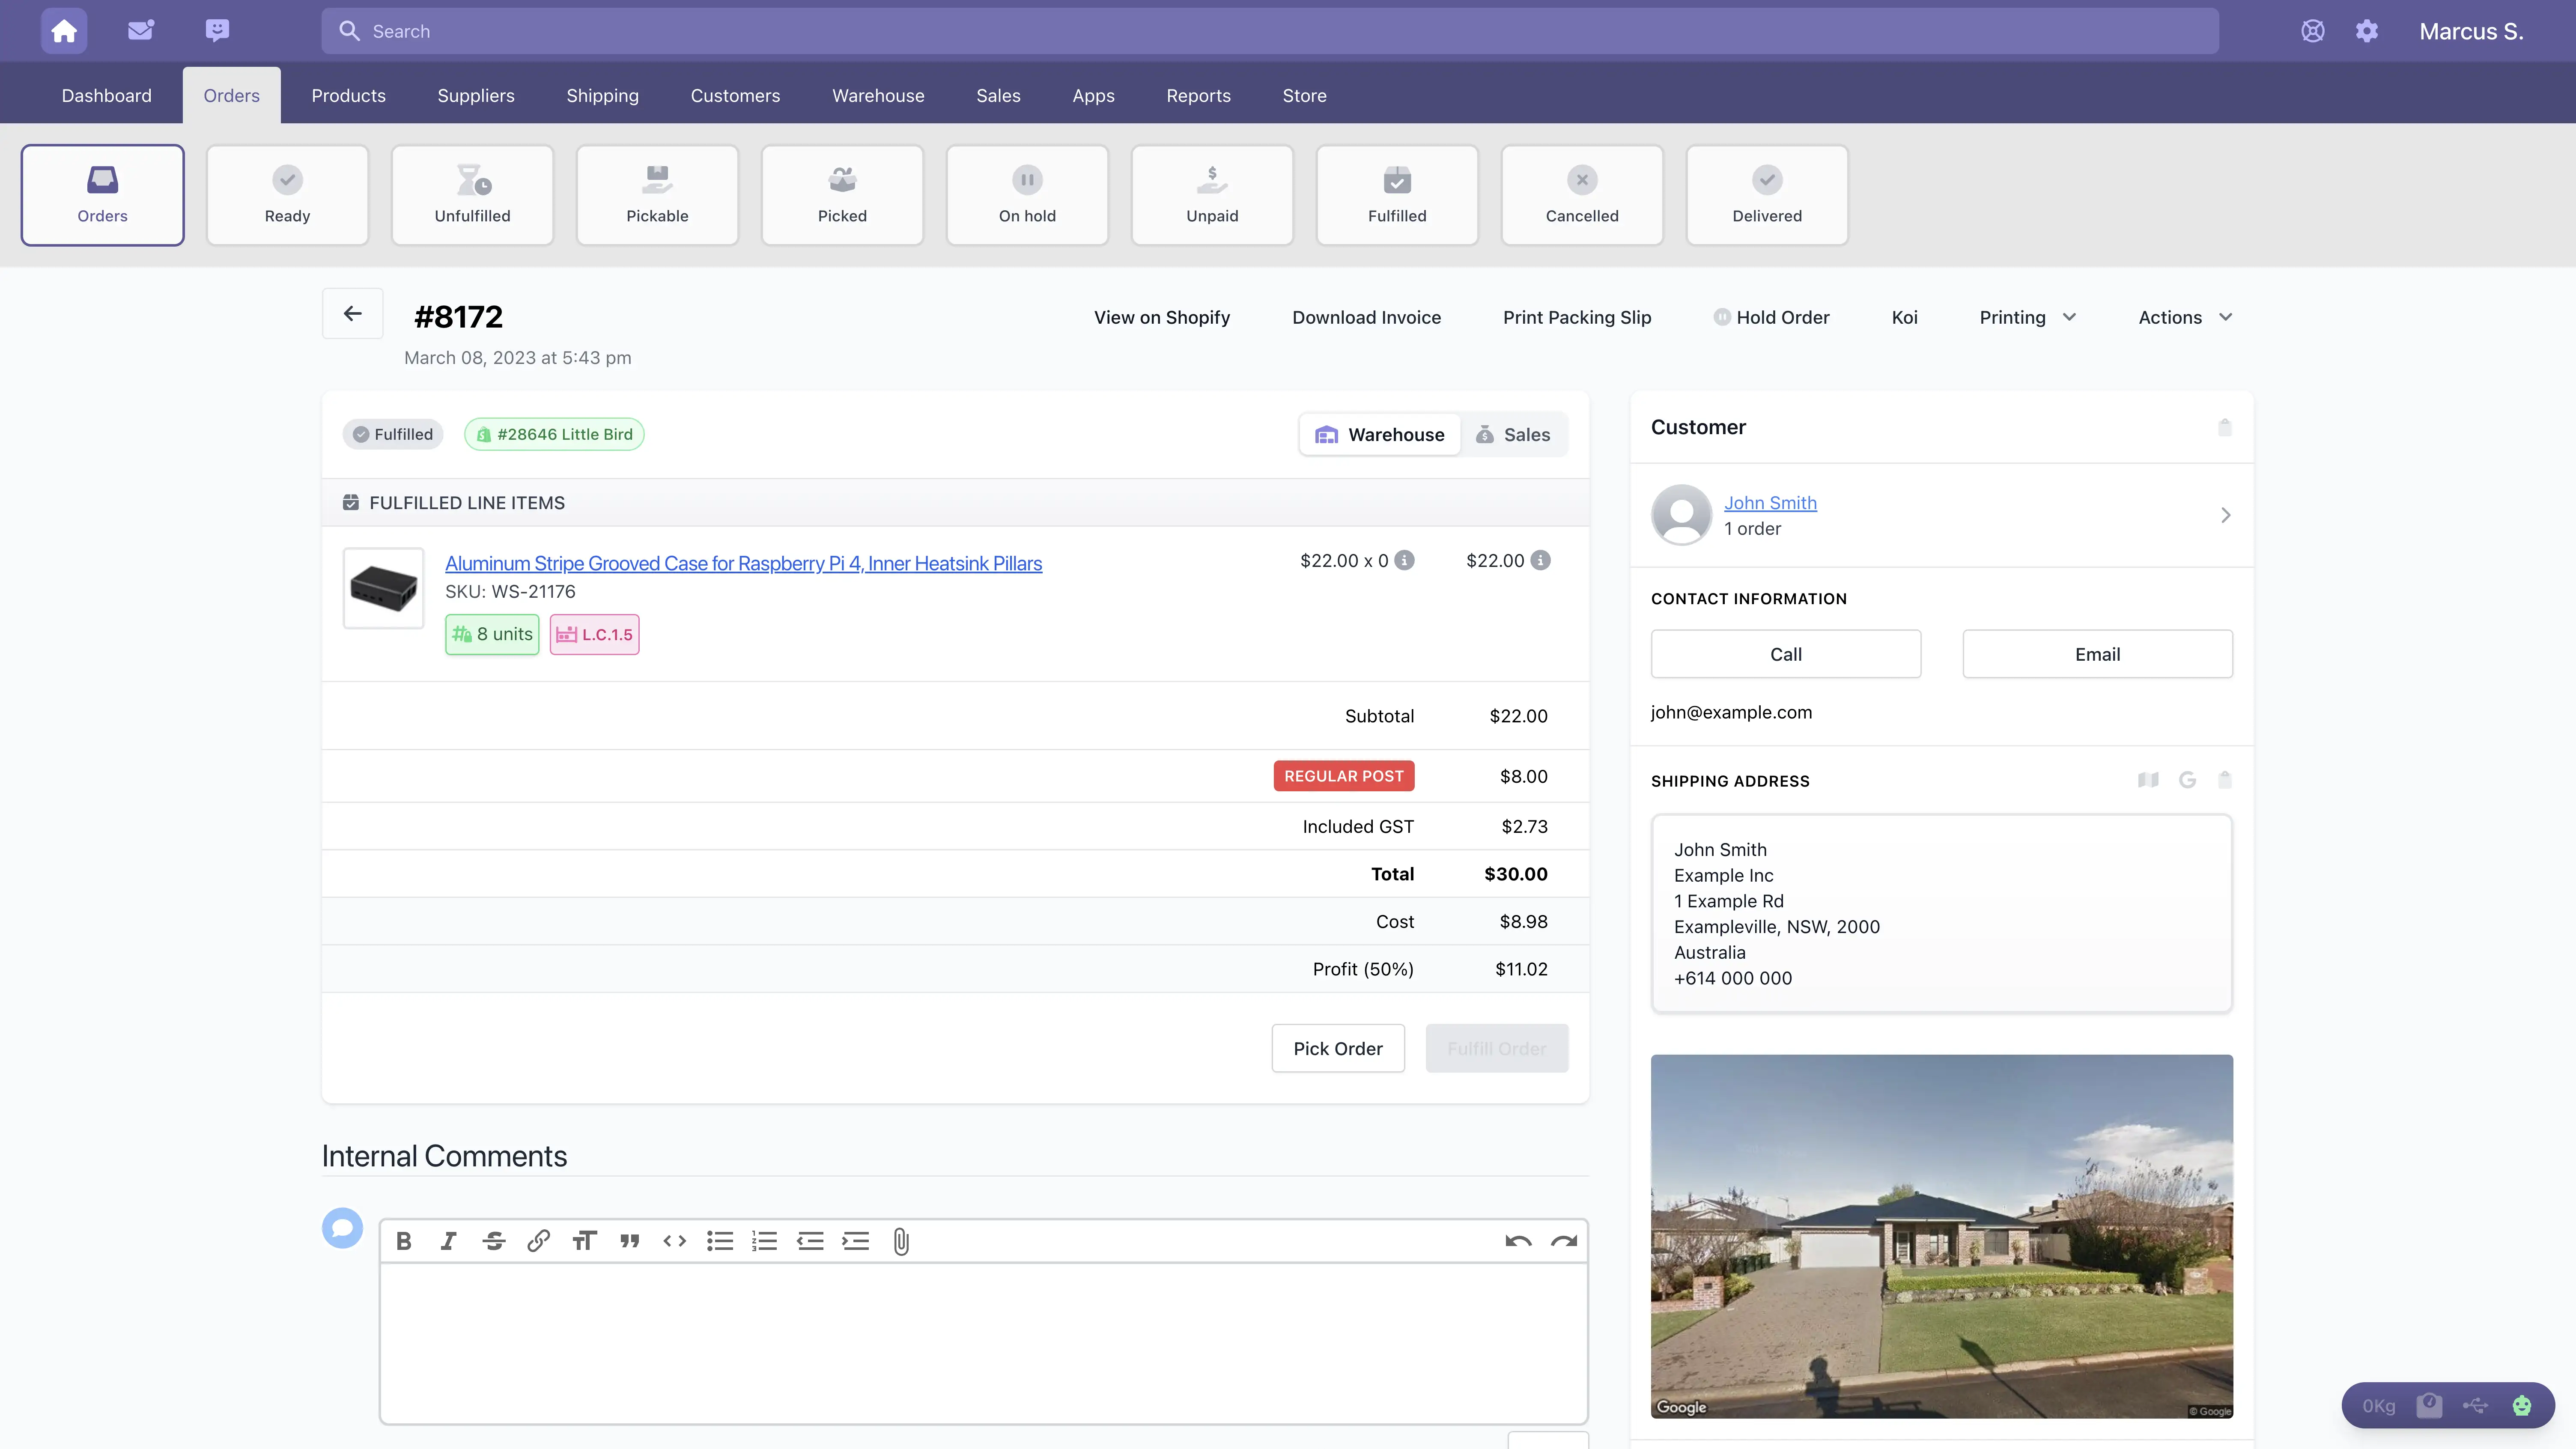Undo last edit in comment editor
The height and width of the screenshot is (1449, 2576).
[x=1518, y=1241]
